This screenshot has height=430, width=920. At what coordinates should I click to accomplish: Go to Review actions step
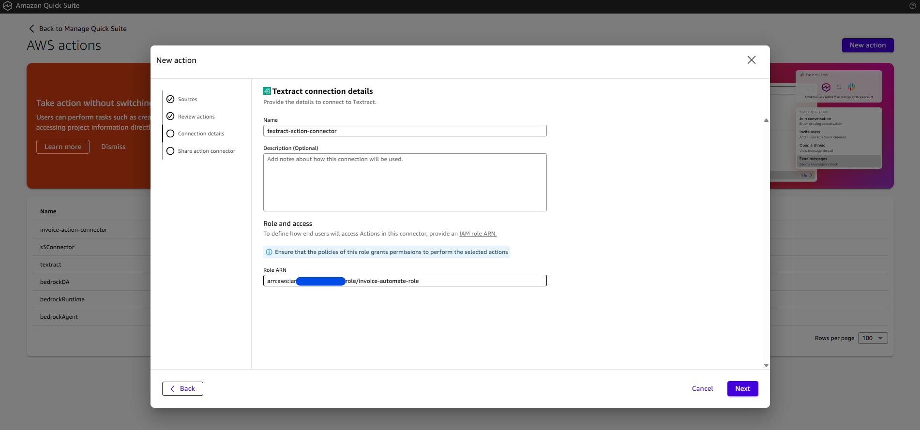196,117
